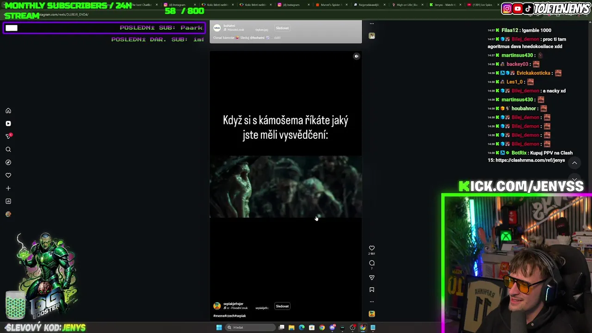Open sepiakjefrajer profile name
The width and height of the screenshot is (592, 333).
233,304
